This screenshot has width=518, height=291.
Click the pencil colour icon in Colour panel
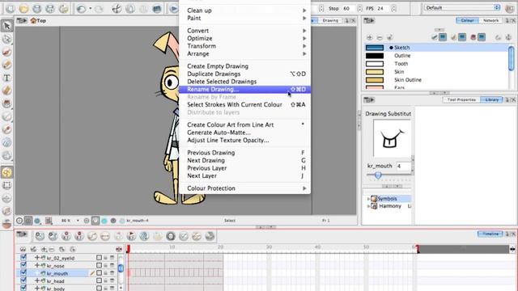click(x=453, y=37)
